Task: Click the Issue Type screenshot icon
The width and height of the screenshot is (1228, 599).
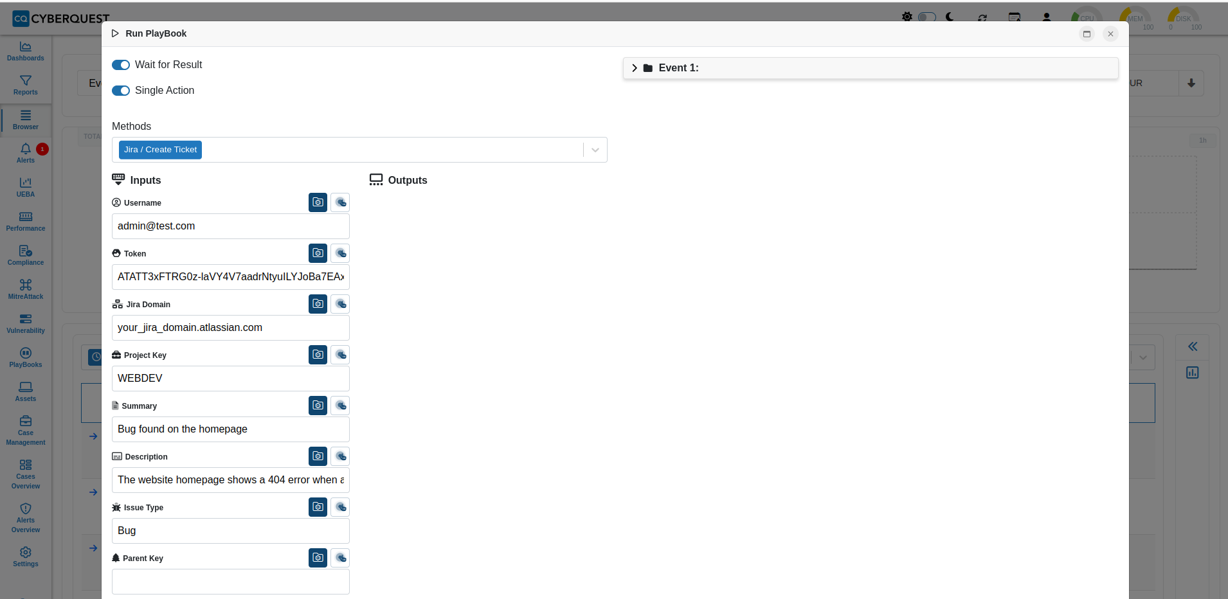Action: coord(318,507)
